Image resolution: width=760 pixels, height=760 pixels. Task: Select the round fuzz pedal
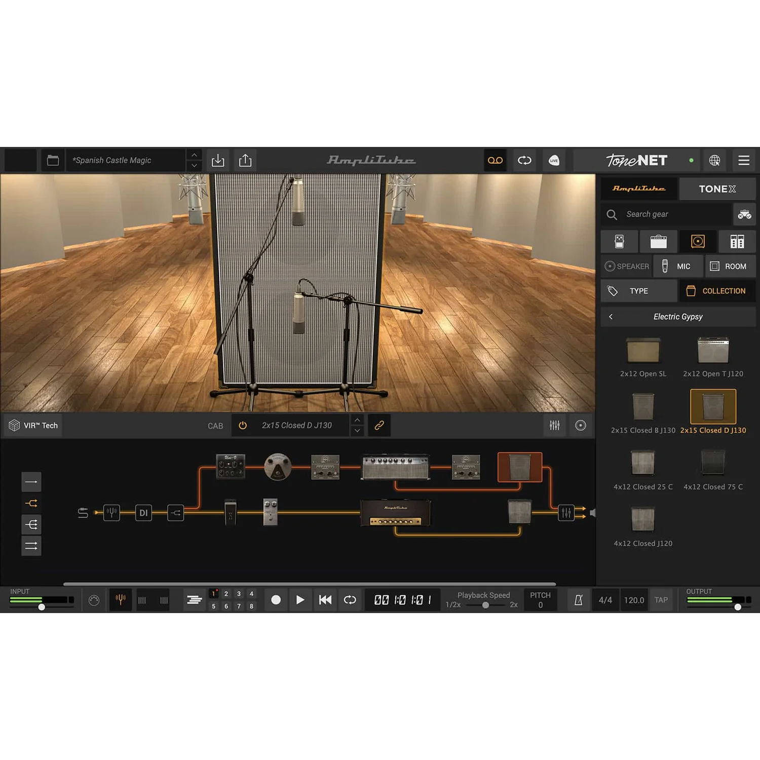278,466
